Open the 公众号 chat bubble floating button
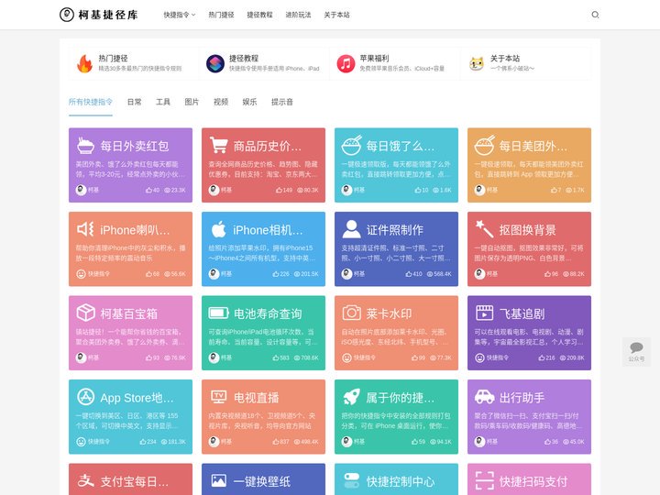Viewport: 660px width, 495px height. [636, 351]
